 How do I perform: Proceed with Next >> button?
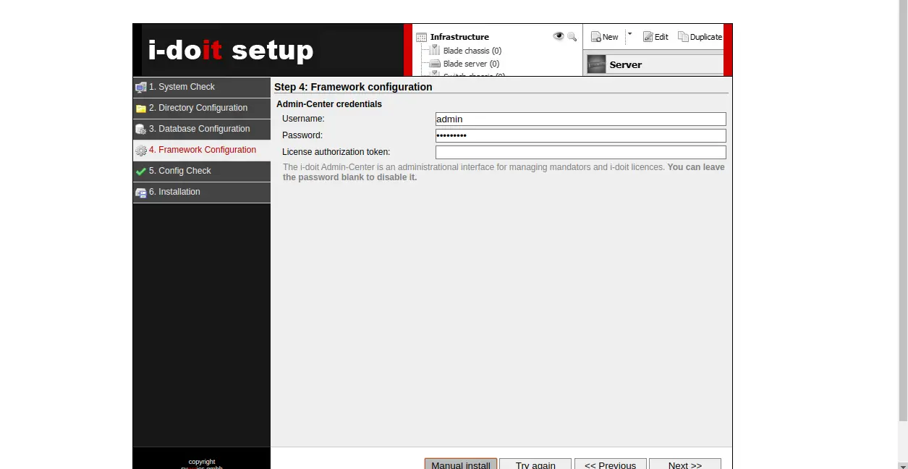684,464
